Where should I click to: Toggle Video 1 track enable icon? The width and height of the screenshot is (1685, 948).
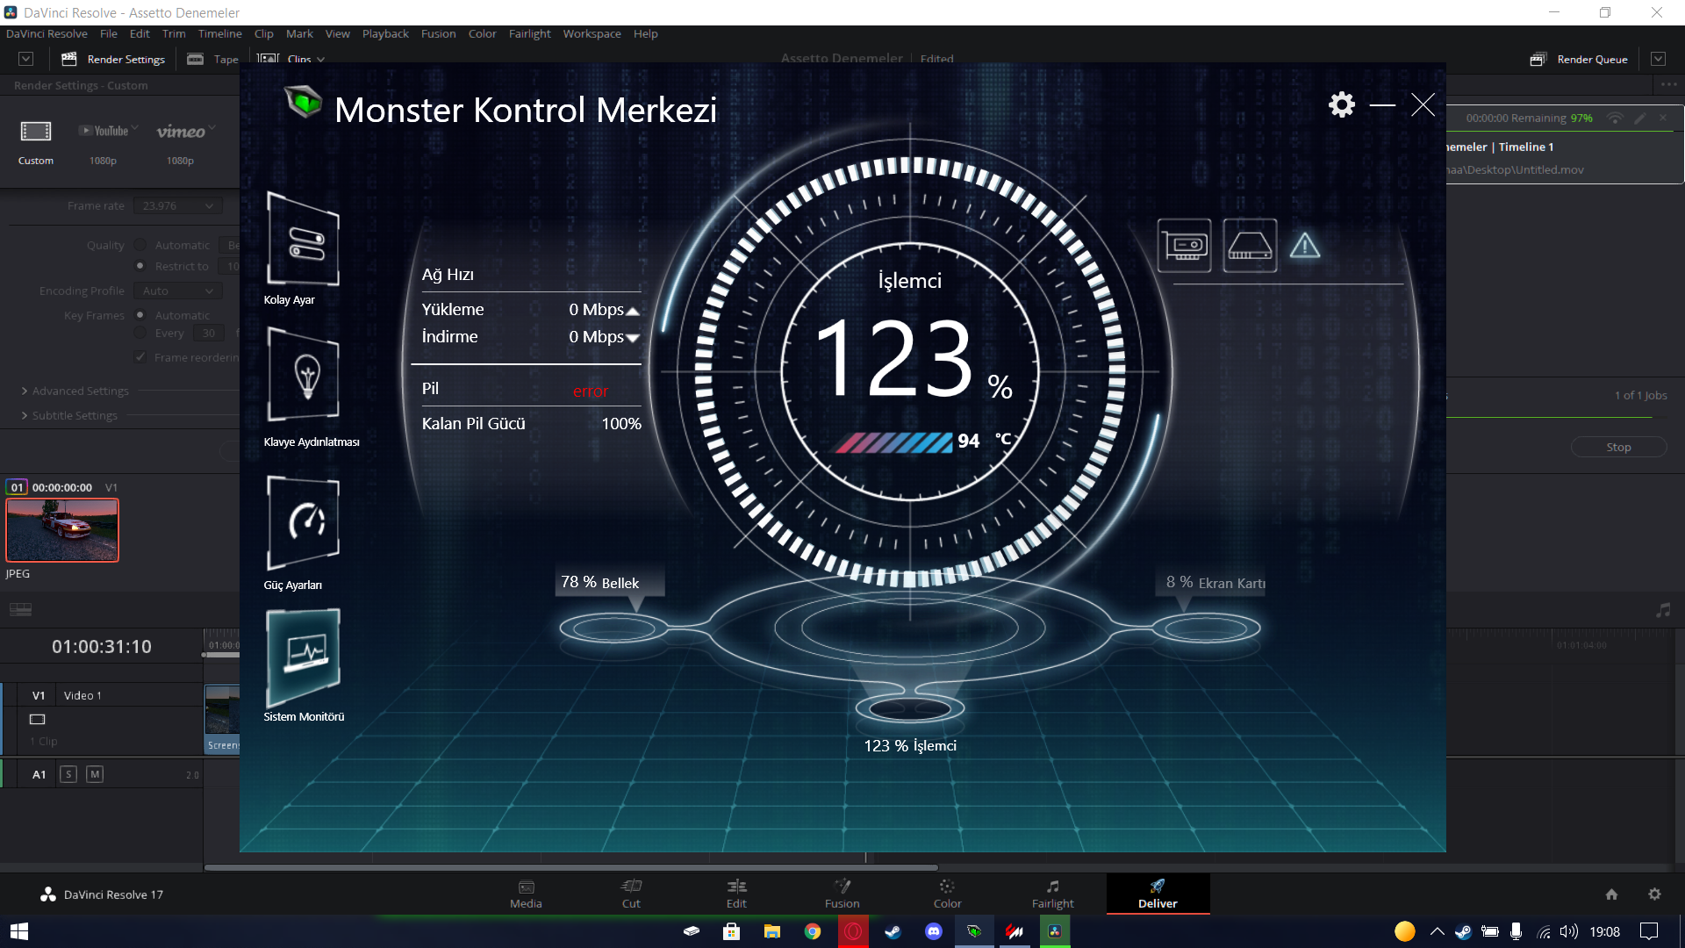click(37, 719)
